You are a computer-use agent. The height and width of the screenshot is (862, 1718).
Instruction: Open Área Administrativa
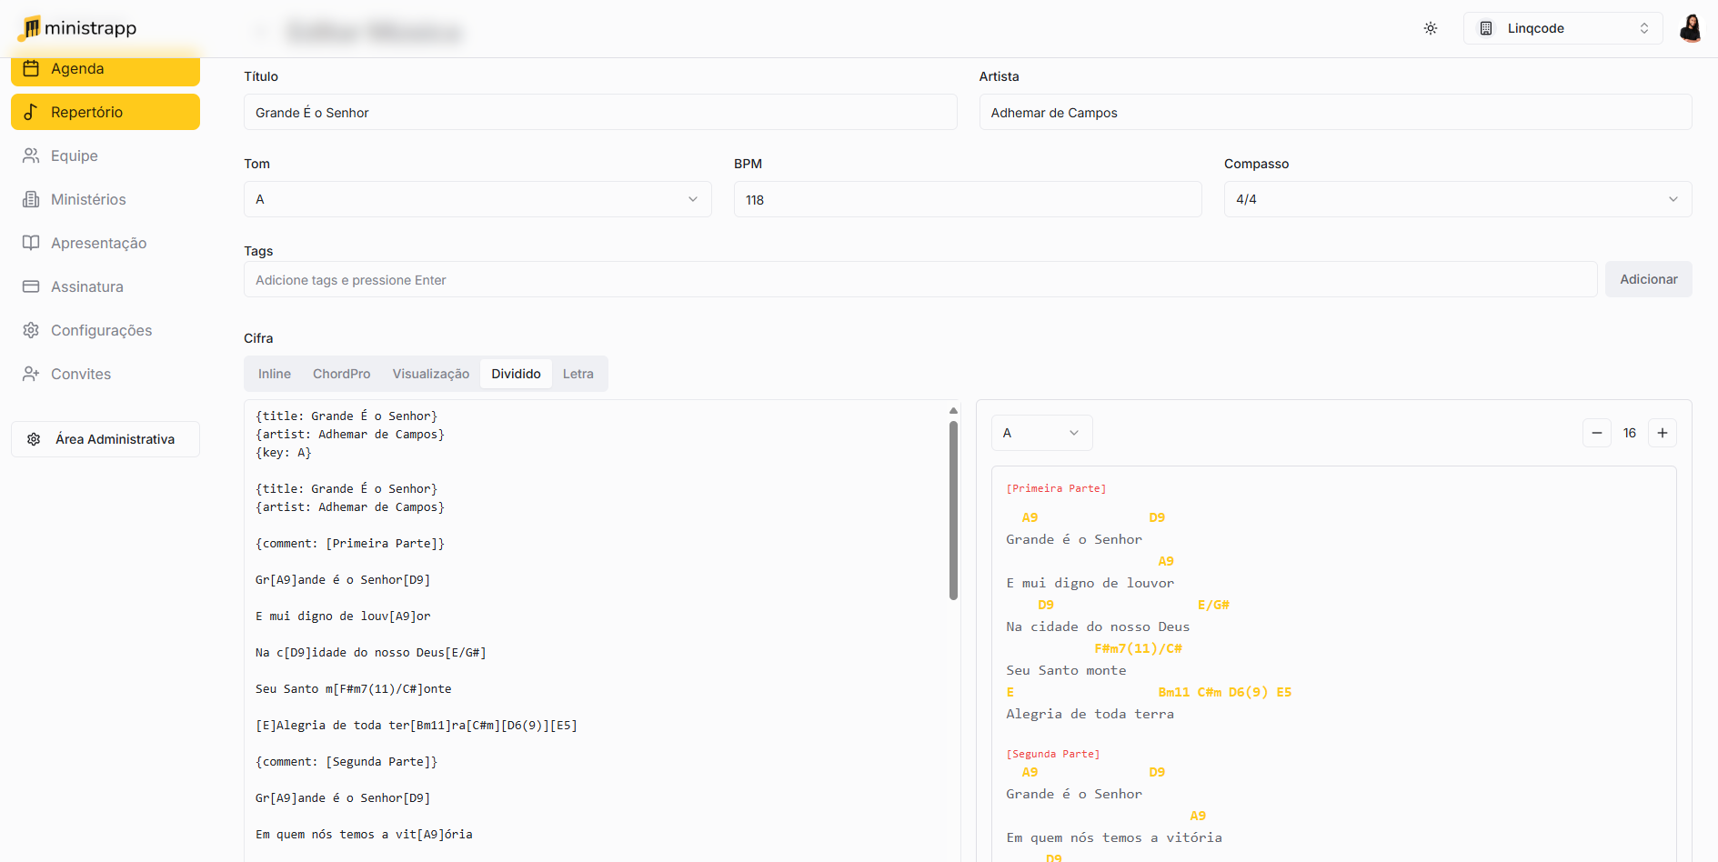point(105,439)
